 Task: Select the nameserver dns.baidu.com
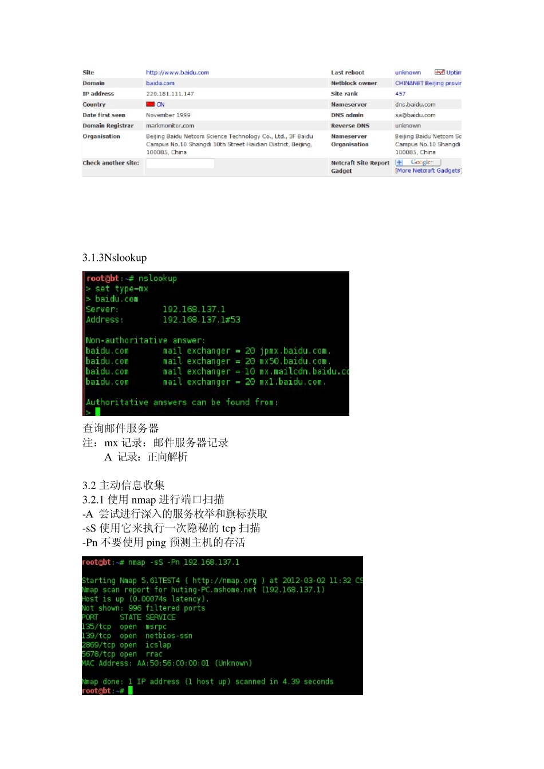point(415,105)
